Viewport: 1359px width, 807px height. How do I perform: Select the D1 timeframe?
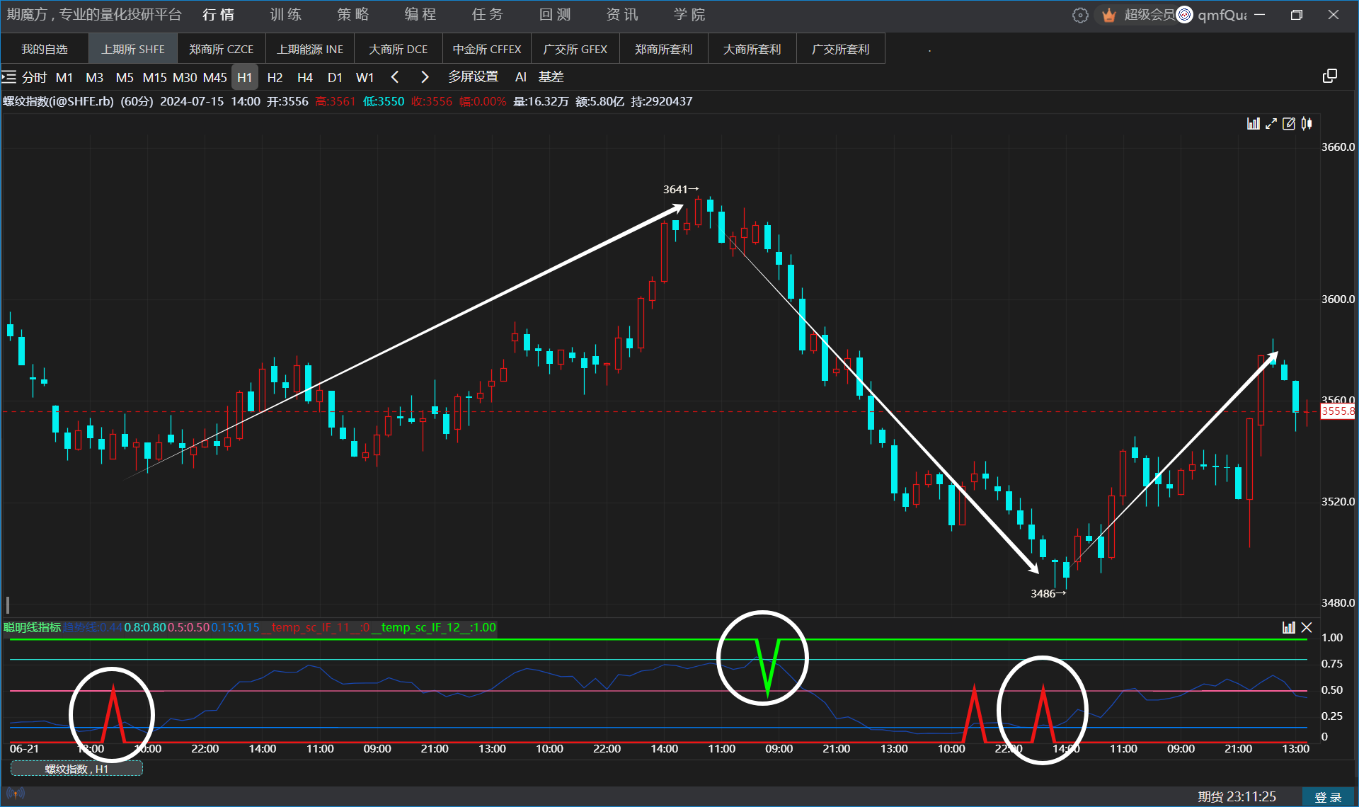[x=335, y=77]
